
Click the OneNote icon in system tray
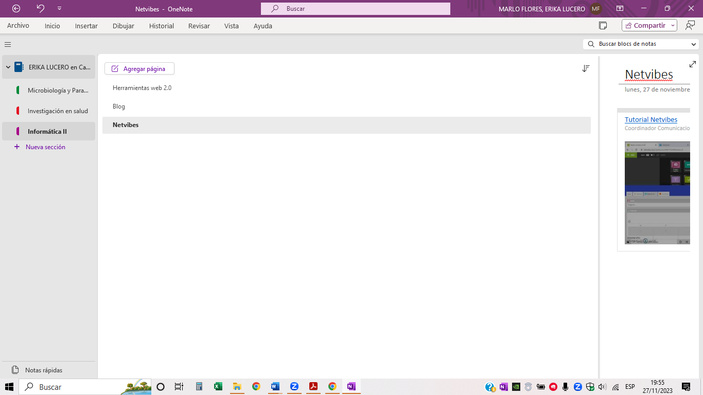(503, 387)
